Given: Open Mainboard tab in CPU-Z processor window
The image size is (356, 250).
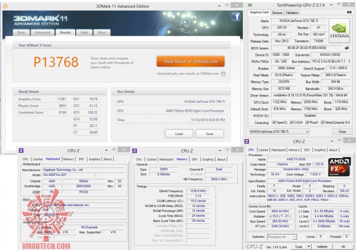Looking at the screenshot, I should (278, 150).
